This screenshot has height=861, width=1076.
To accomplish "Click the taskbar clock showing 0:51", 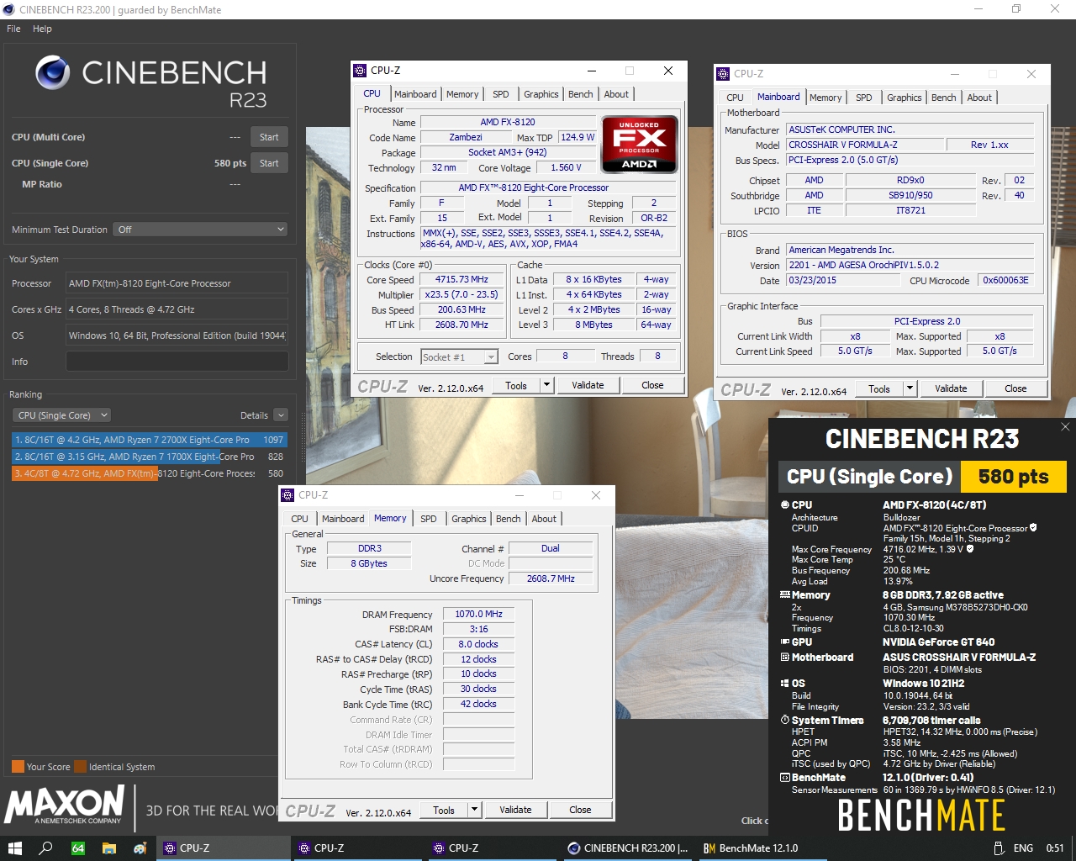I will coord(1054,848).
